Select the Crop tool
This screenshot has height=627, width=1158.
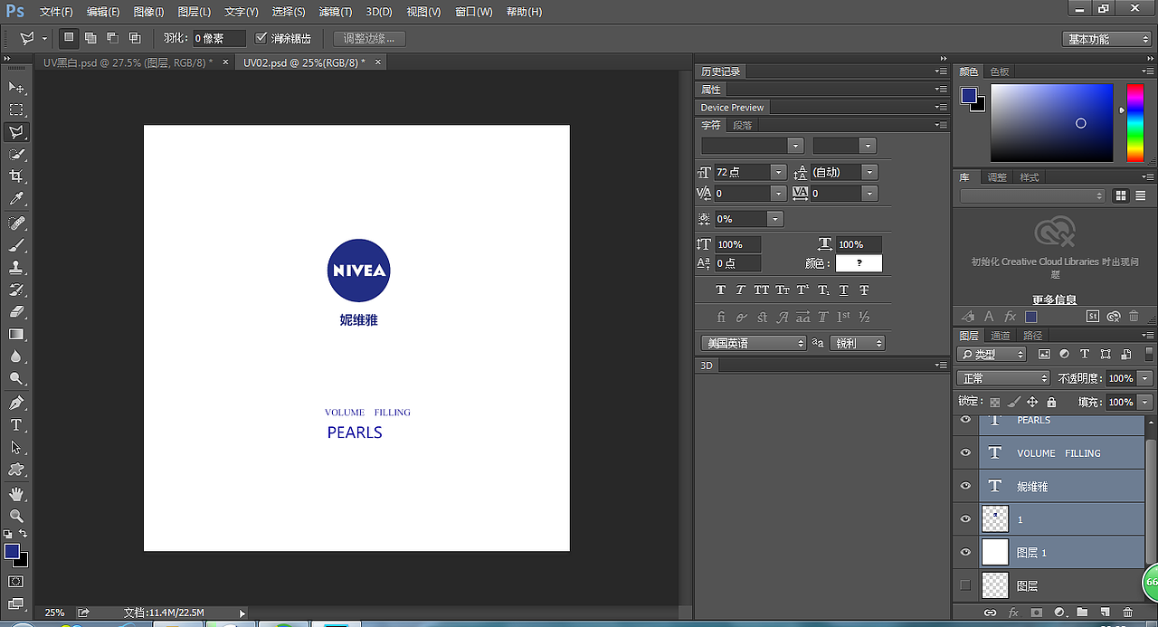16,176
